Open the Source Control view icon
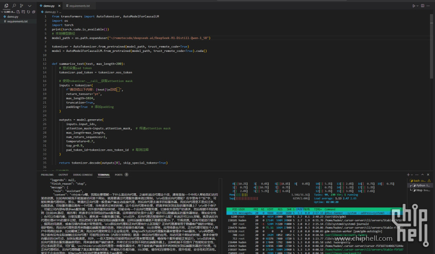This screenshot has width=435, height=254. [22, 5]
